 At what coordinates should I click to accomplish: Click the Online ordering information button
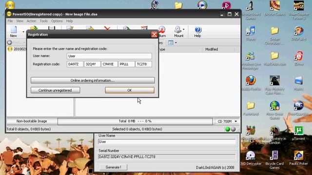point(93,80)
